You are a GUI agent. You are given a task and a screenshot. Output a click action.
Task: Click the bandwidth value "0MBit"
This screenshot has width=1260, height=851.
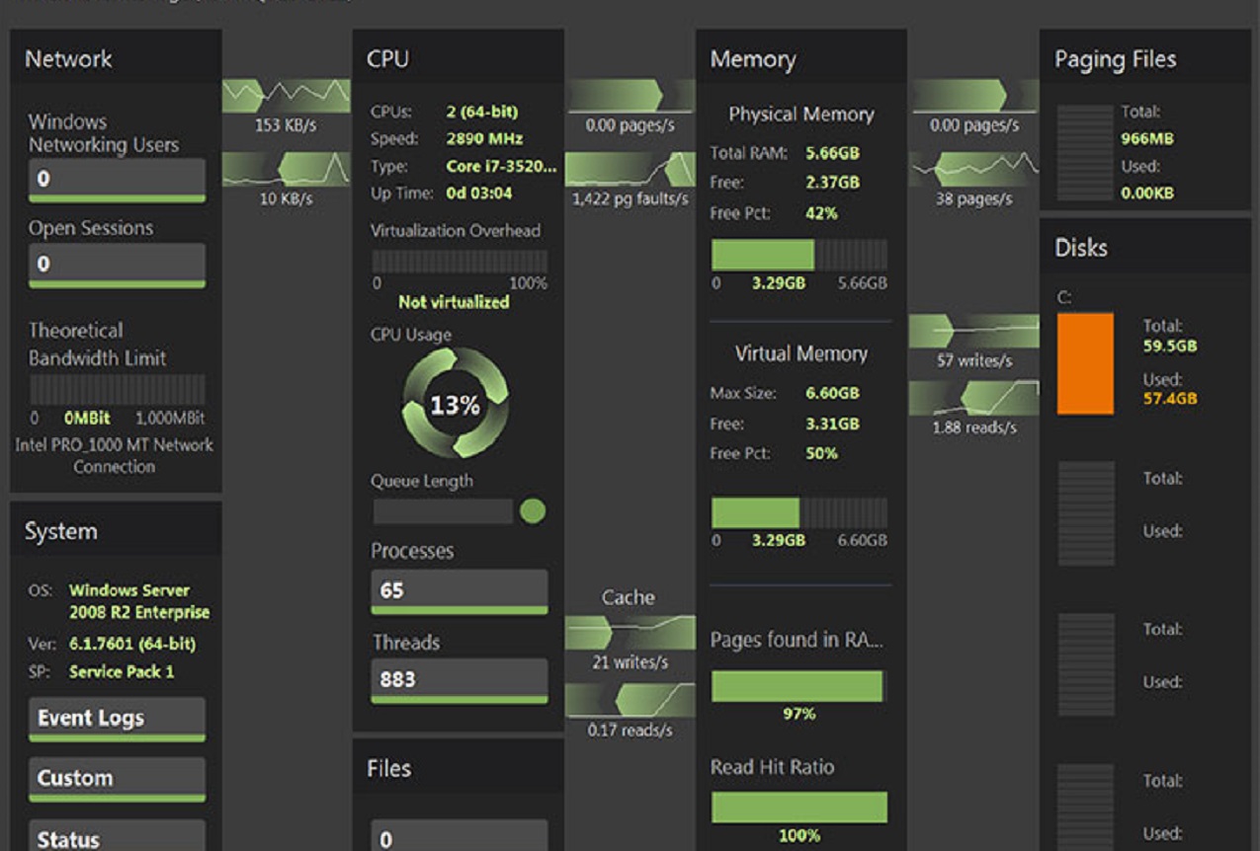[87, 419]
